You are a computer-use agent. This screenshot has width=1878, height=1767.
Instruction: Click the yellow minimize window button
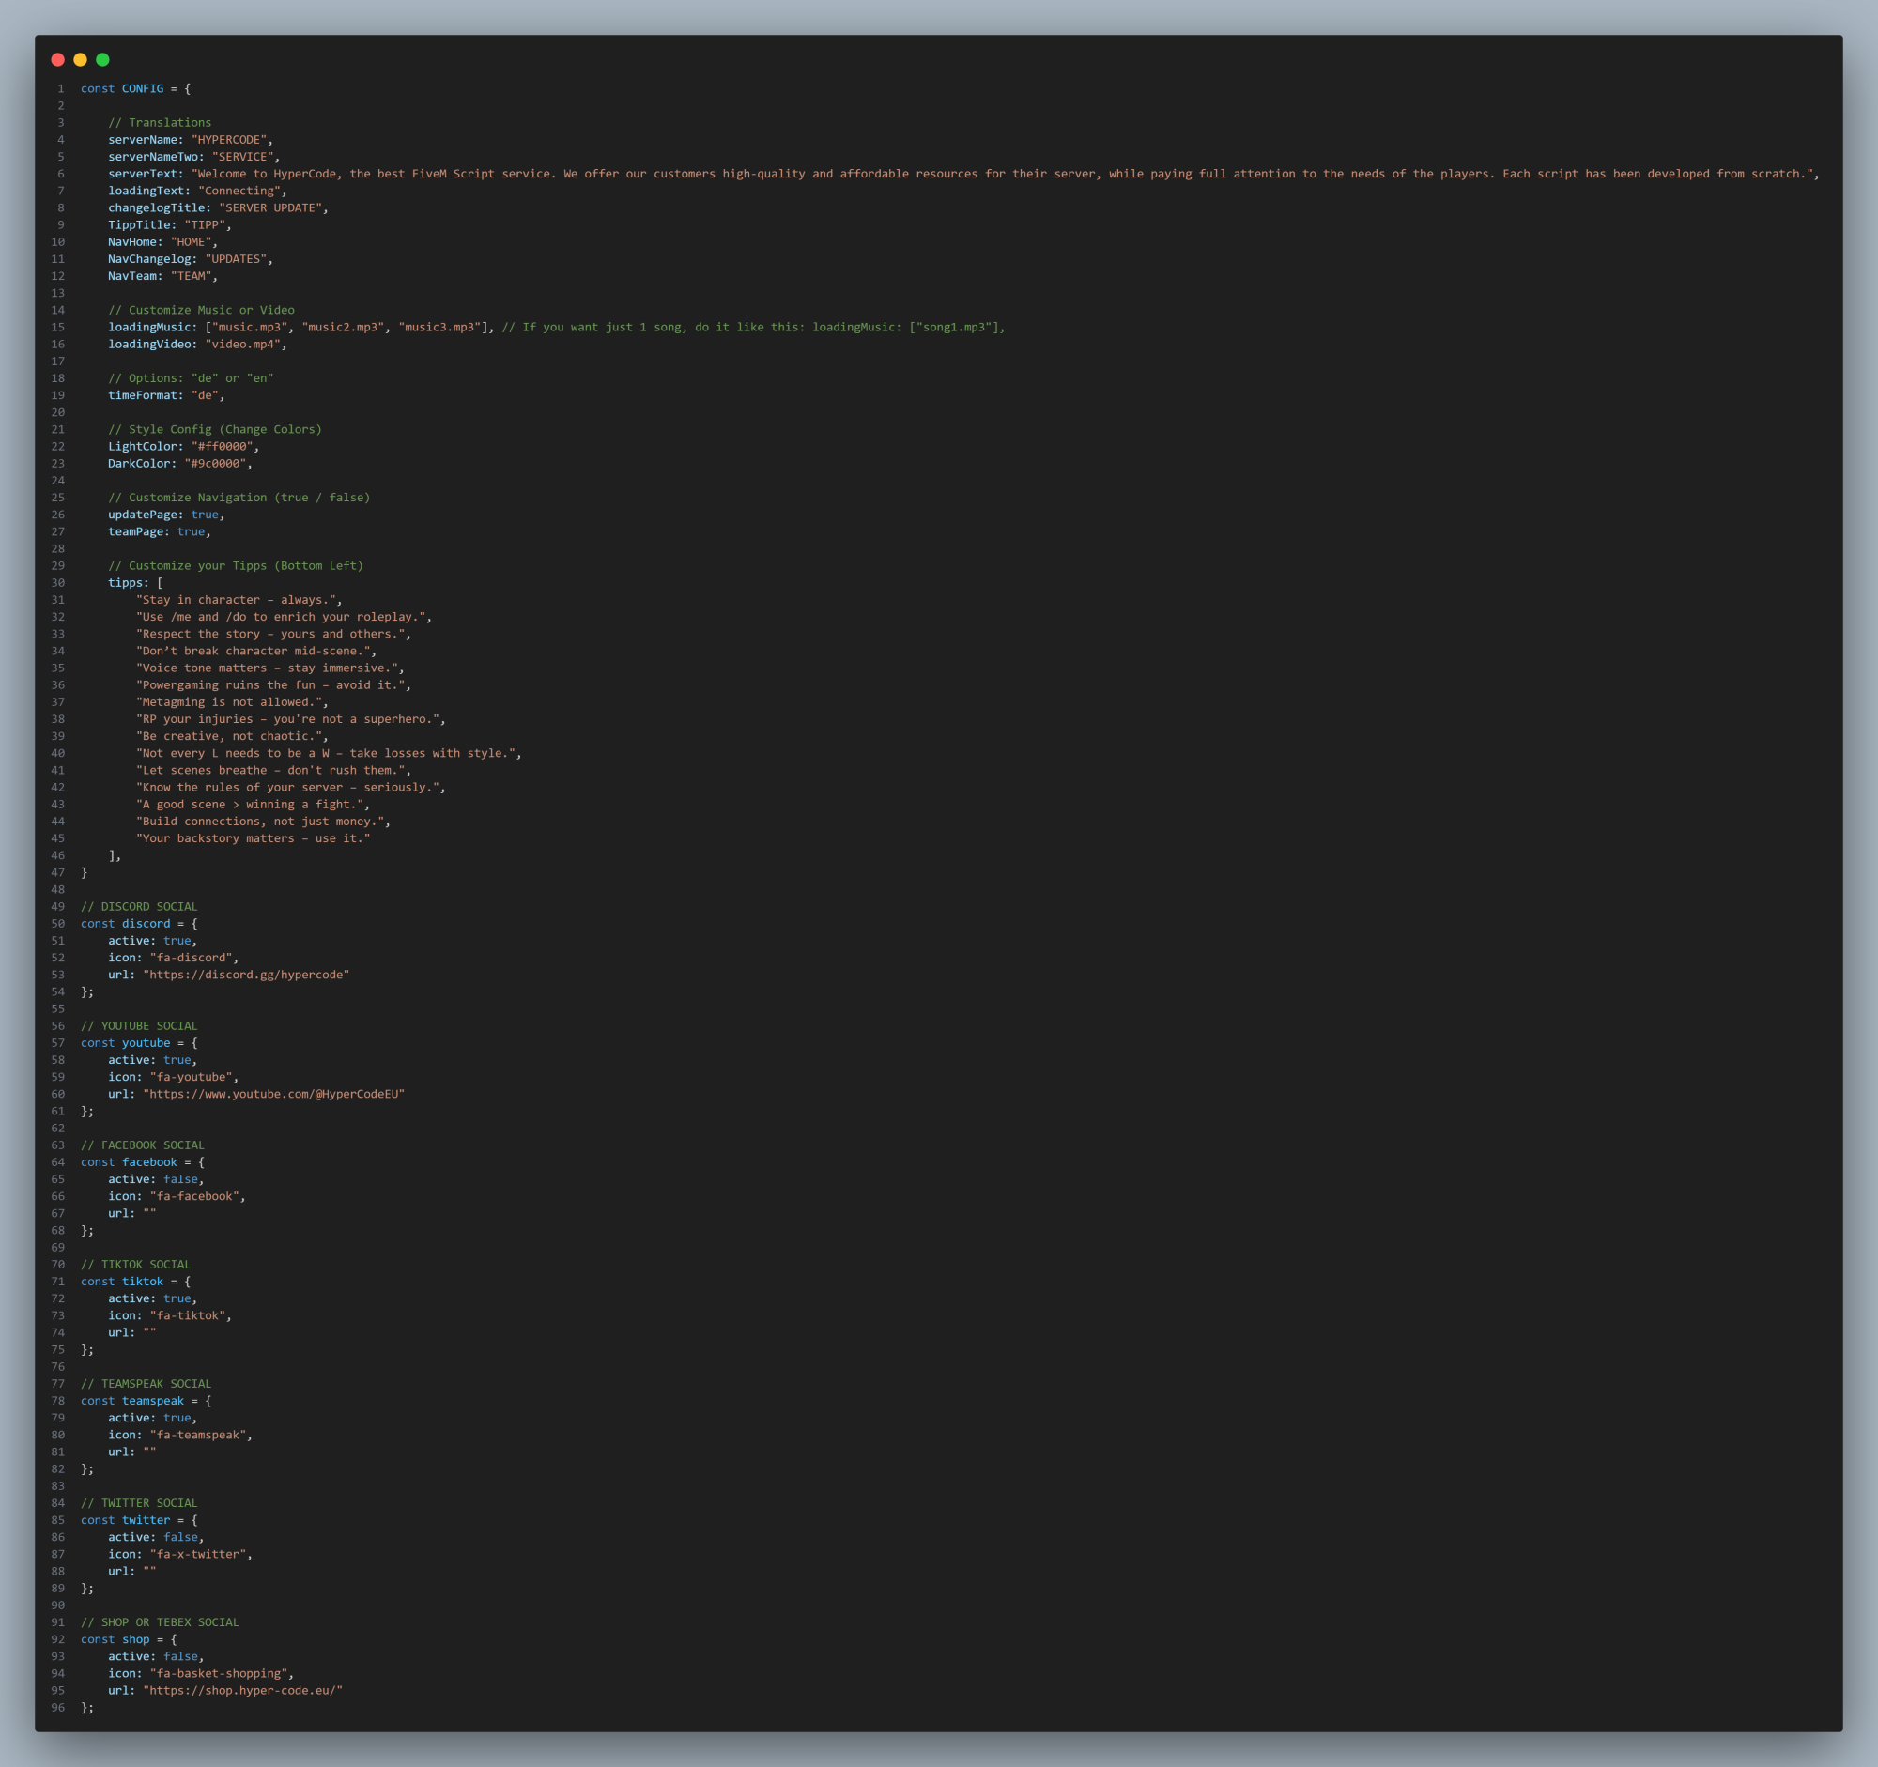[81, 59]
